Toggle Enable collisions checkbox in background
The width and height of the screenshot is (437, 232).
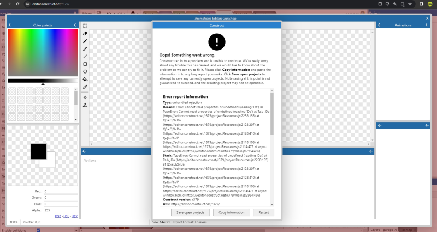point(38,230)
